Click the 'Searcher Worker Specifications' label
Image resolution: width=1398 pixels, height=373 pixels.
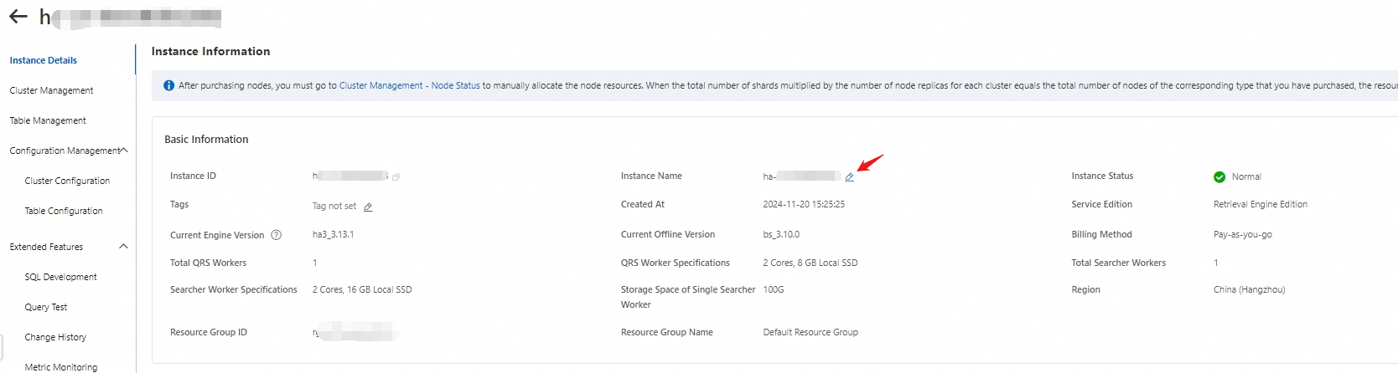click(234, 289)
